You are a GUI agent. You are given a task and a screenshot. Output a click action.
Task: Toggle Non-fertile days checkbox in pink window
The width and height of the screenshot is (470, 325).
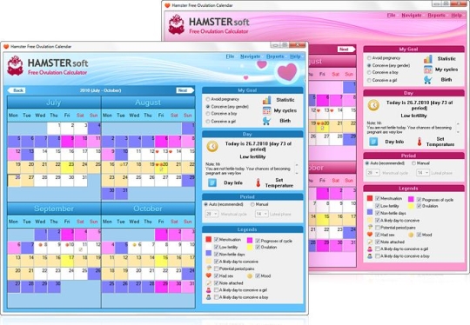pos(378,213)
